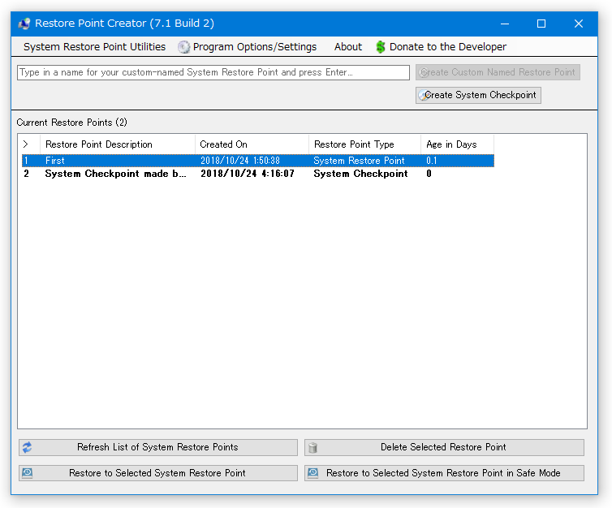This screenshot has width=612, height=508.
Task: Click the refresh arrows icon
Action: [x=28, y=447]
